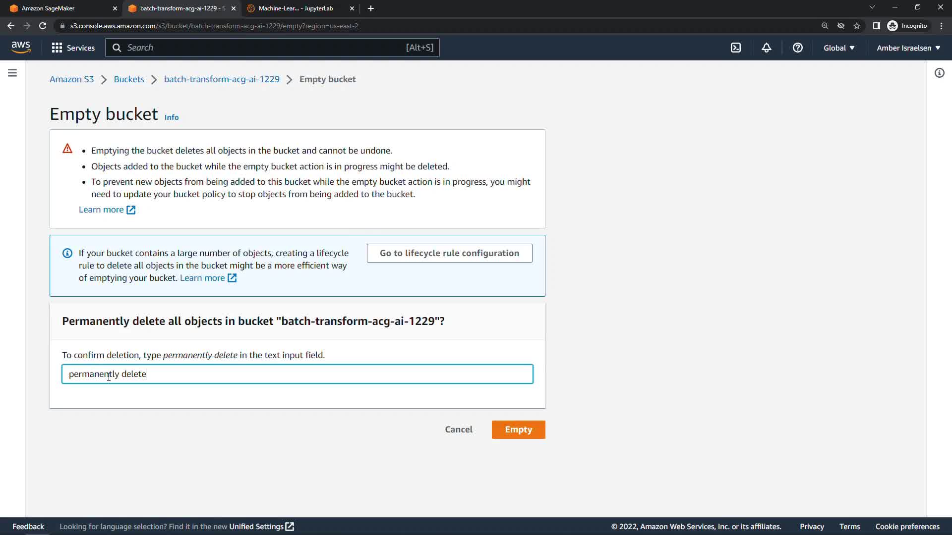Reload the page

(43, 26)
